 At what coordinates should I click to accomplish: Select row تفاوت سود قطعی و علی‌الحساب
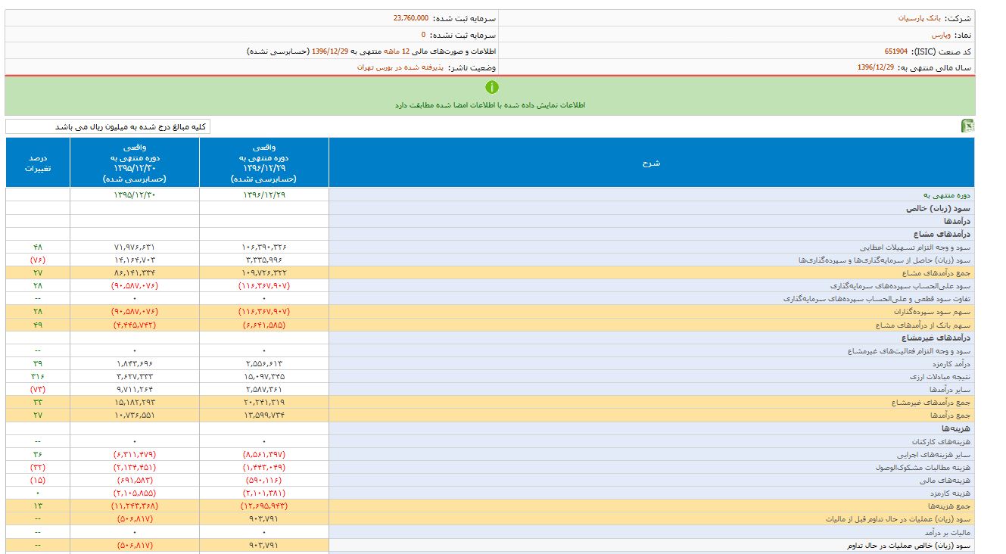490,299
